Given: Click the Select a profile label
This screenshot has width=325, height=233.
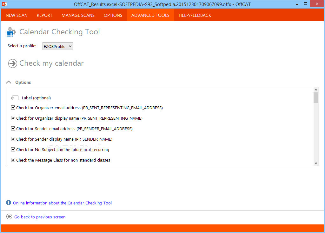Looking at the screenshot, I should pos(22,46).
